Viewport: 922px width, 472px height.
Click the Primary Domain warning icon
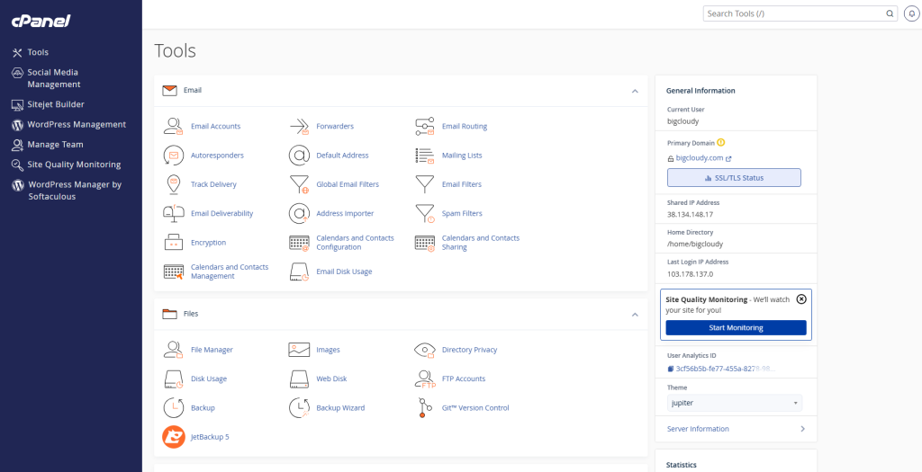tap(721, 143)
